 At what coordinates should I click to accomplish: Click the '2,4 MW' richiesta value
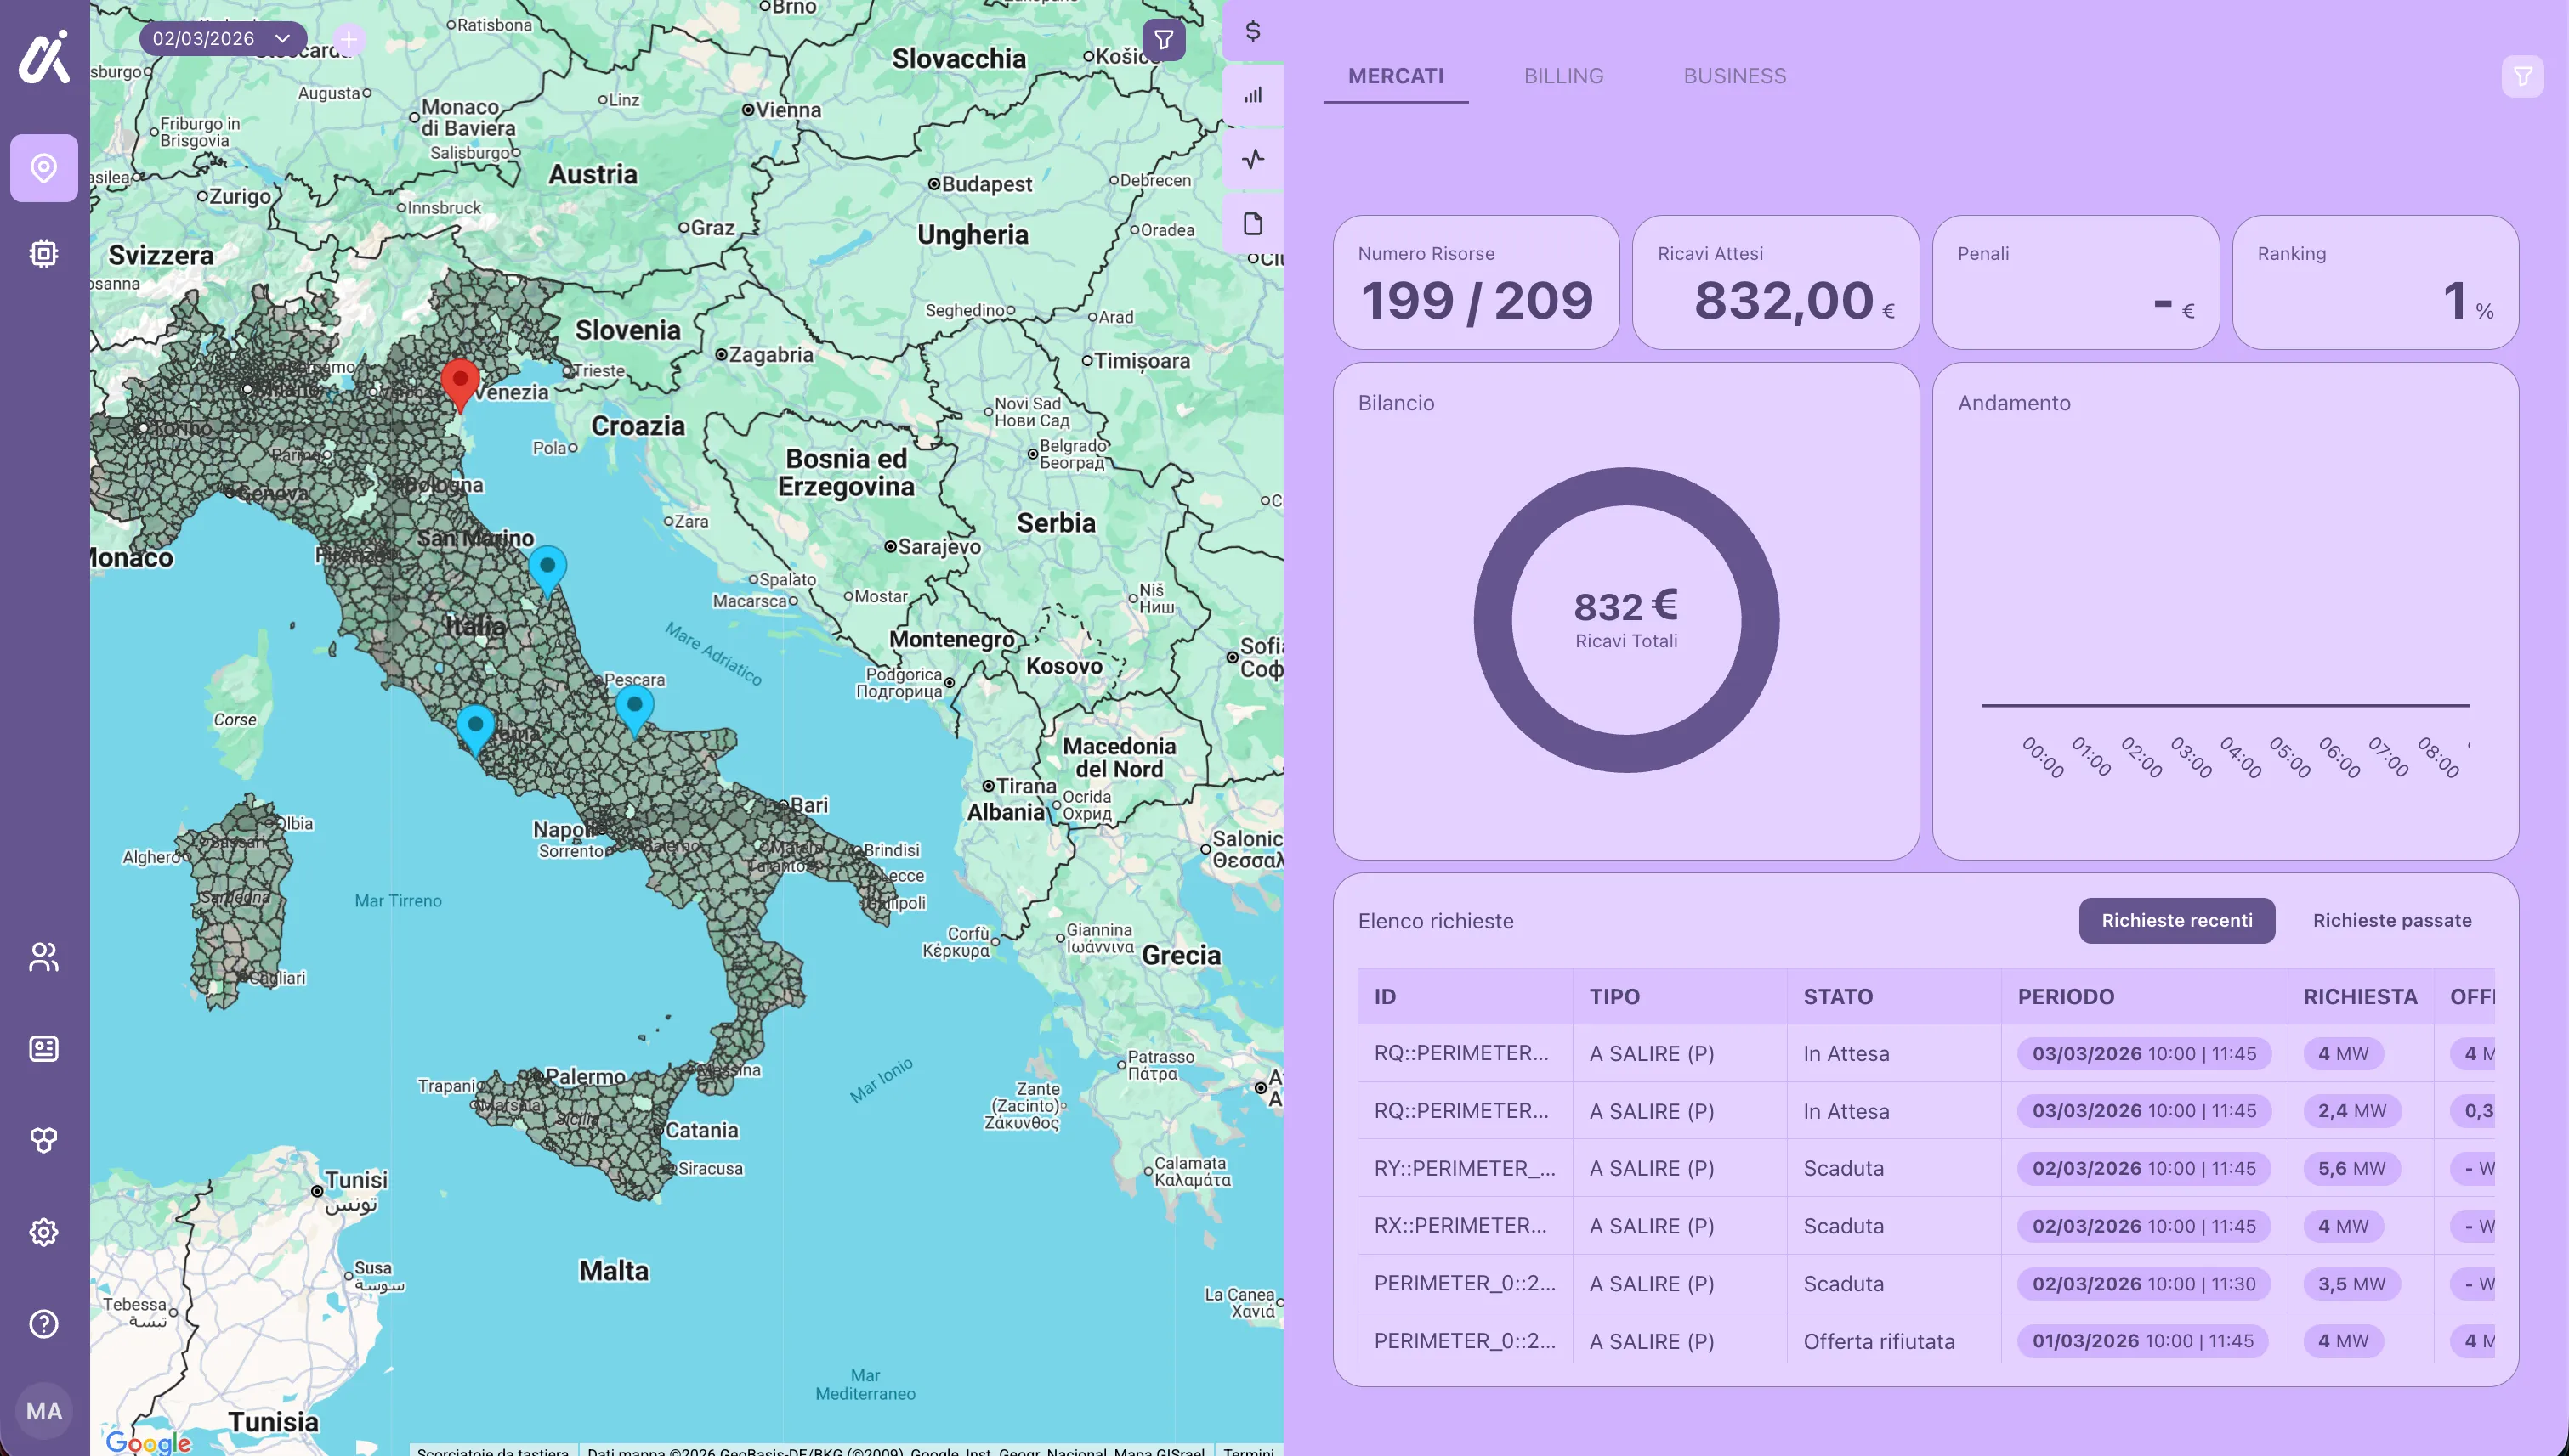point(2352,1111)
